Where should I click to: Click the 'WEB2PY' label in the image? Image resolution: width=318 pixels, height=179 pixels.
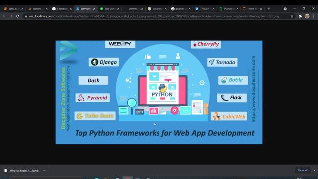120,44
